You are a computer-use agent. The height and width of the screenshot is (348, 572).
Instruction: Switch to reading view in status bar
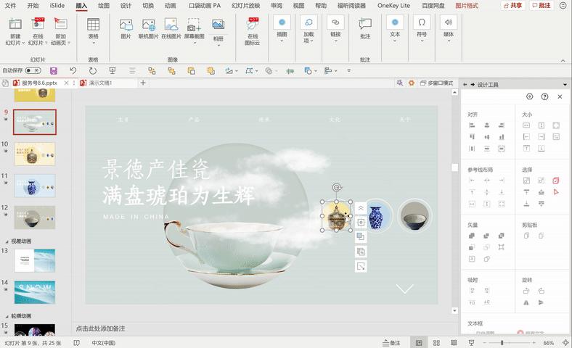click(x=454, y=343)
